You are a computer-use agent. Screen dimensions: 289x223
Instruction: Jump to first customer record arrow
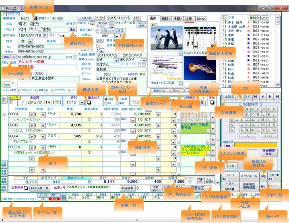tap(256, 97)
